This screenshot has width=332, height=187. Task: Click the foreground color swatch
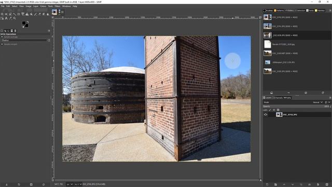pos(24,23)
